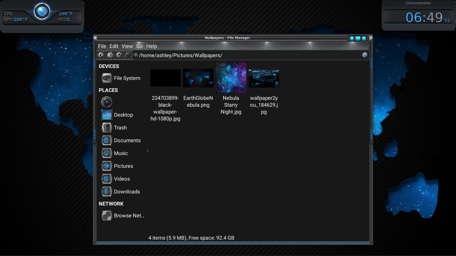Open the View menu
Image resolution: width=456 pixels, height=256 pixels.
coord(127,46)
